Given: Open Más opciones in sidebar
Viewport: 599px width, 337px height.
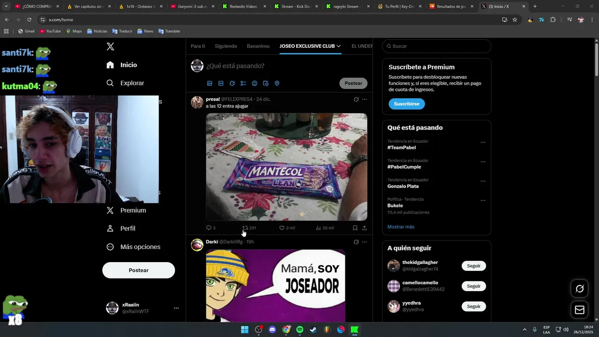Looking at the screenshot, I should (133, 247).
